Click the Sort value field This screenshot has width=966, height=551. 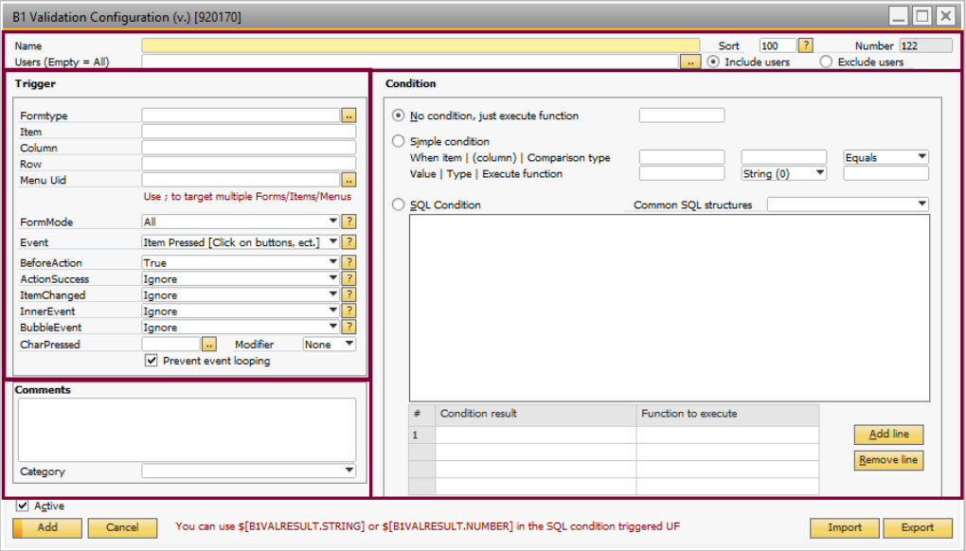(x=778, y=45)
